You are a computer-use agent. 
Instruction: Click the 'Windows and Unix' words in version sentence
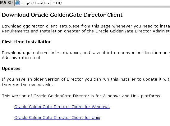121,96
